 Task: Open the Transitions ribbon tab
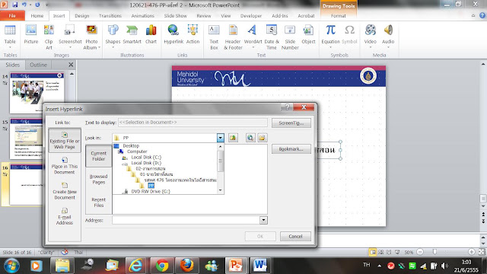click(110, 16)
